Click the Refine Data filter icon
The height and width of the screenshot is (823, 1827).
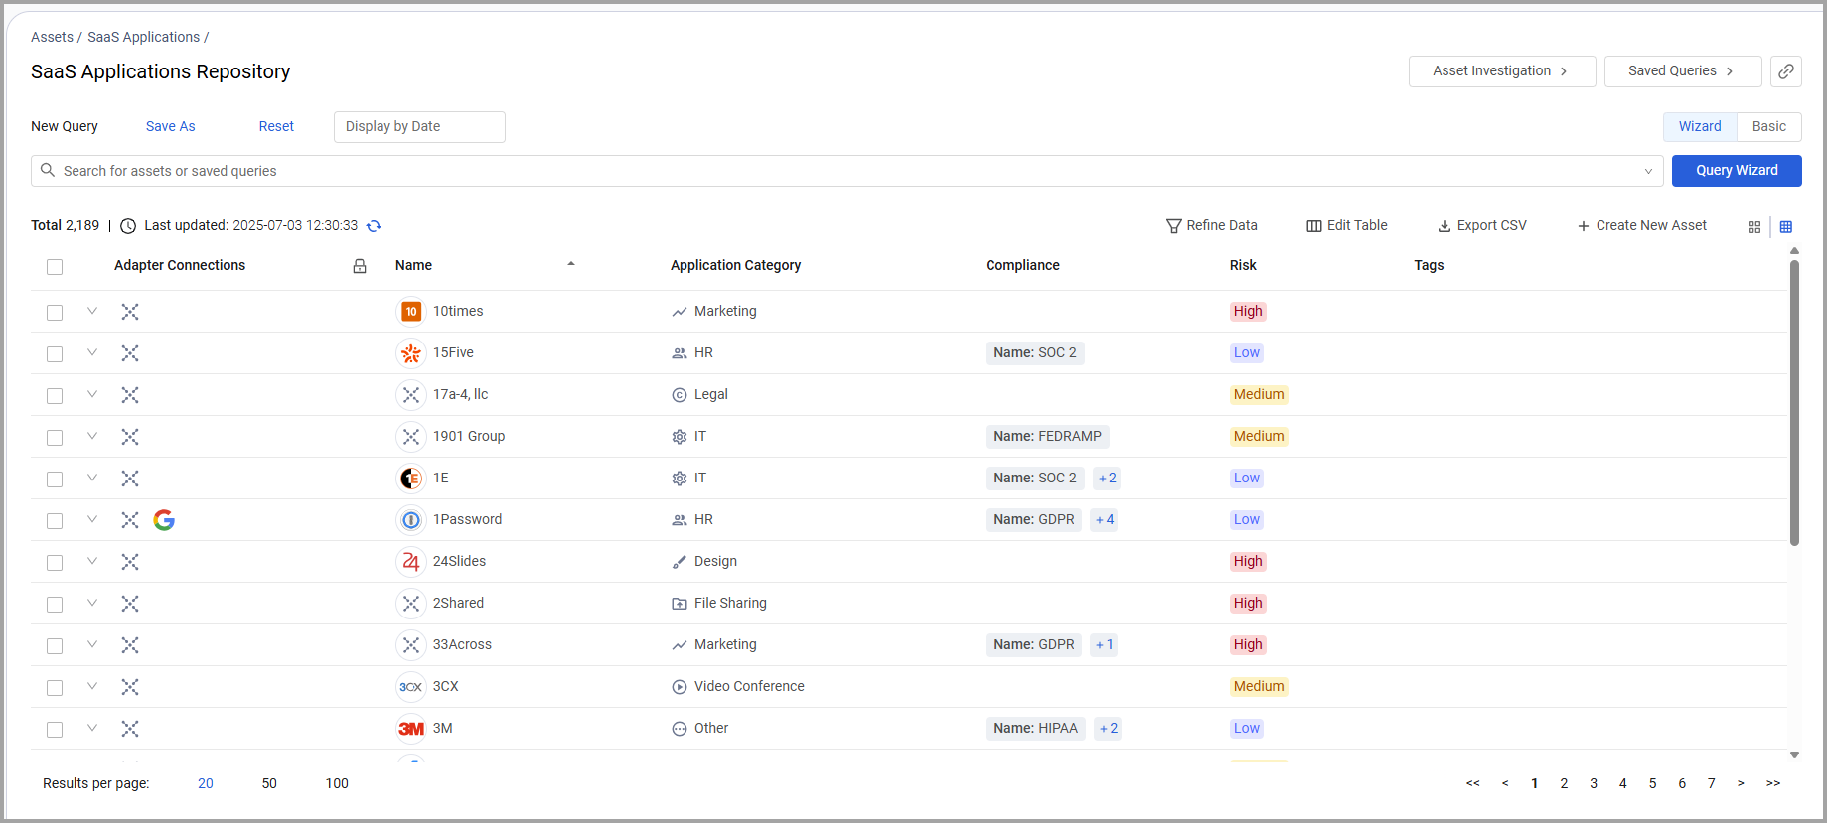click(x=1173, y=226)
